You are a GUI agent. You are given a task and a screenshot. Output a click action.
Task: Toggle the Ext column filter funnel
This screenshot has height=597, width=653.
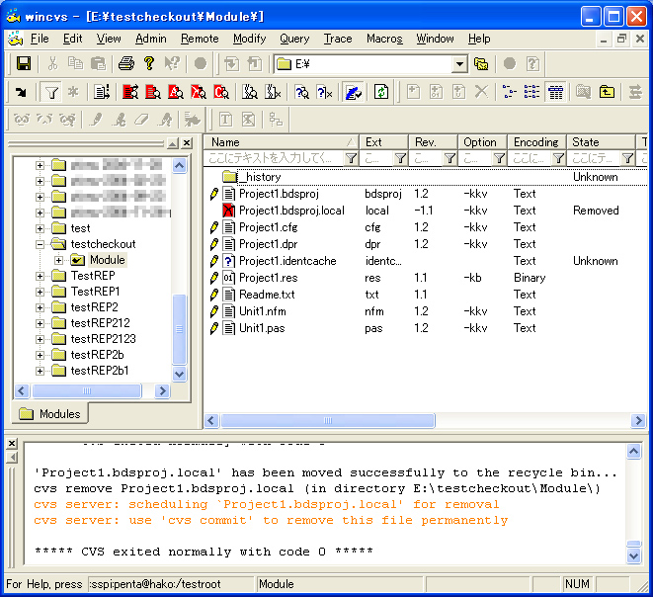coord(400,158)
